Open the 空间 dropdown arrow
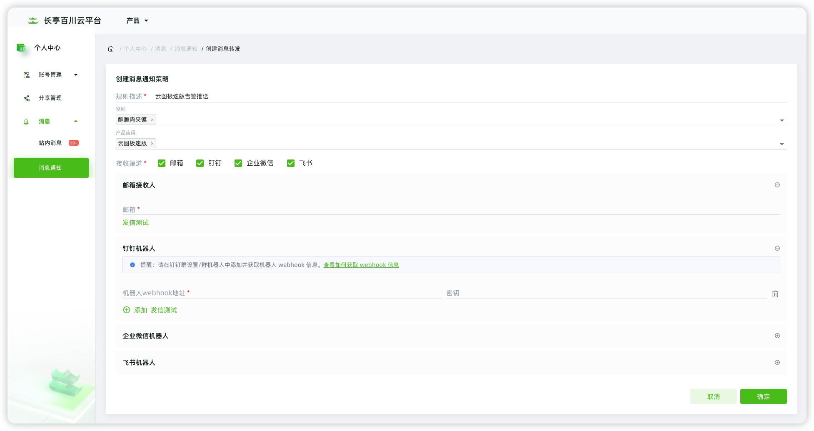The width and height of the screenshot is (814, 431). [x=782, y=120]
